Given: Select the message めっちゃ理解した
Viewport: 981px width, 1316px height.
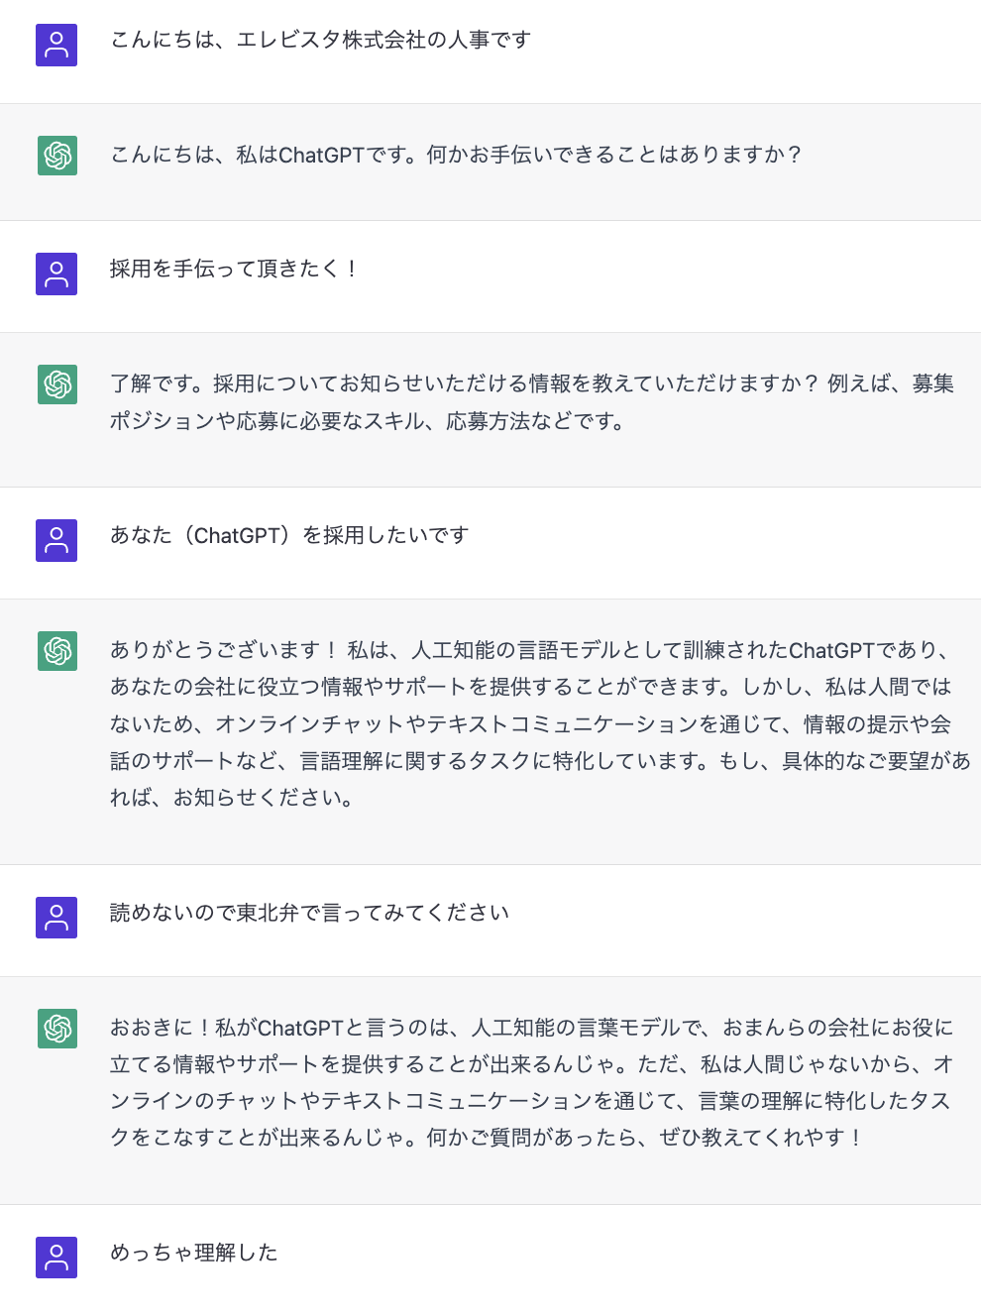Looking at the screenshot, I should click(x=194, y=1253).
